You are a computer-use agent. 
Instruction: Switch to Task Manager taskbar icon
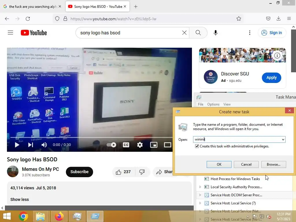77,216
